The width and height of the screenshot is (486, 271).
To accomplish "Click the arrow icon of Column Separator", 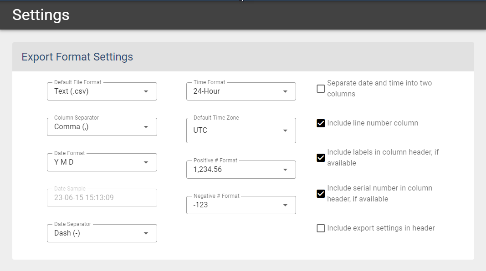I will pyautogui.click(x=146, y=127).
